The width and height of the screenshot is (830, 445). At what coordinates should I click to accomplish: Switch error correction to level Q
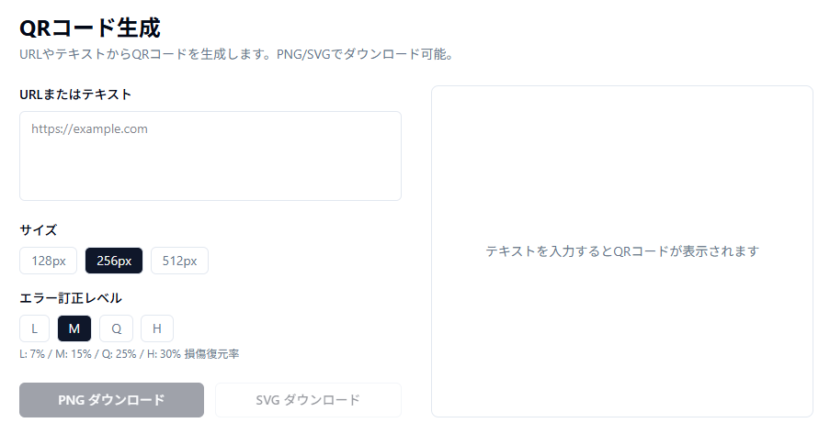[x=117, y=328]
